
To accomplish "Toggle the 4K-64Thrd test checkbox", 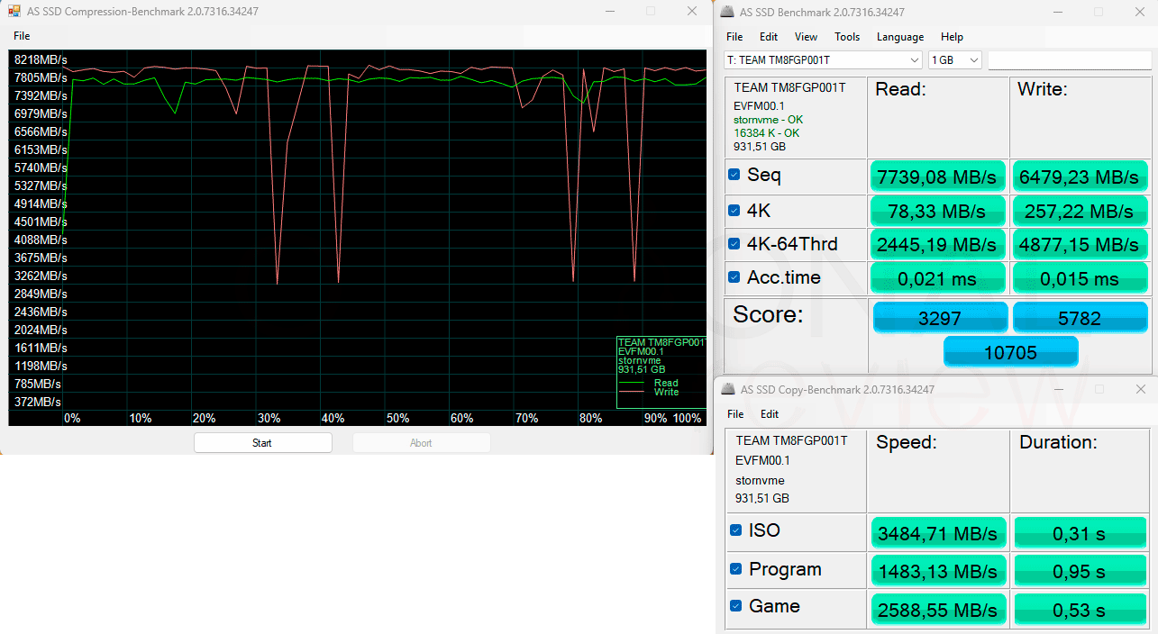I will point(734,243).
